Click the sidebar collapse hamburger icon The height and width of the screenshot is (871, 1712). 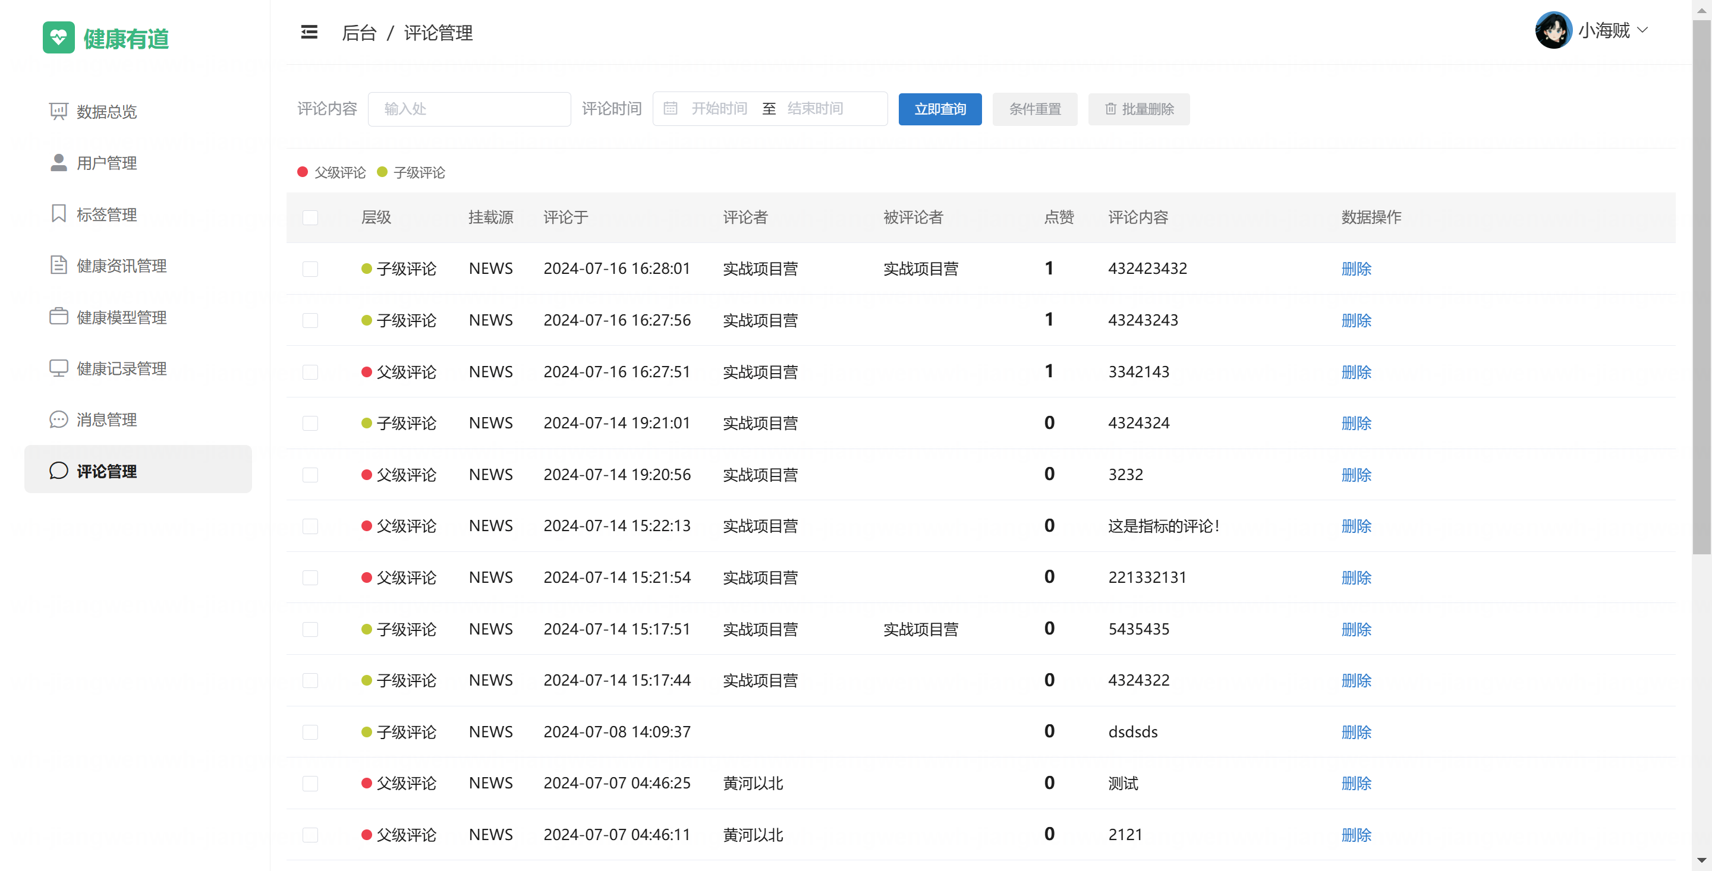pos(309,32)
